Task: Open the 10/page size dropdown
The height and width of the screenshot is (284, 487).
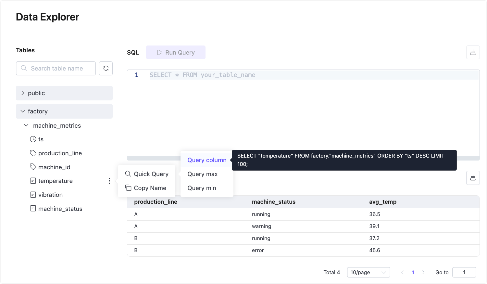Action: pyautogui.click(x=368, y=272)
